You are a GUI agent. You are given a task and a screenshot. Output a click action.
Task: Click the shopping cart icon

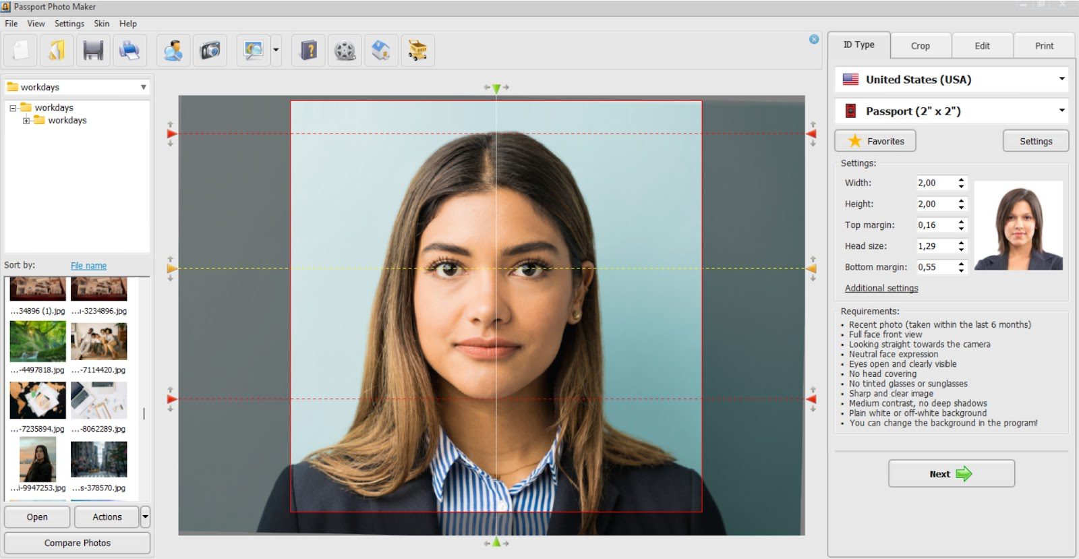tap(417, 51)
